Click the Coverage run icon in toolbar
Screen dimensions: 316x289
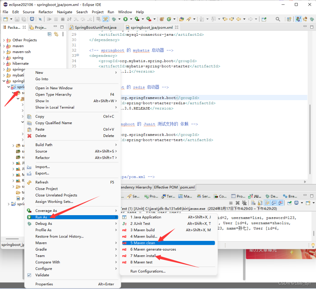point(137,19)
